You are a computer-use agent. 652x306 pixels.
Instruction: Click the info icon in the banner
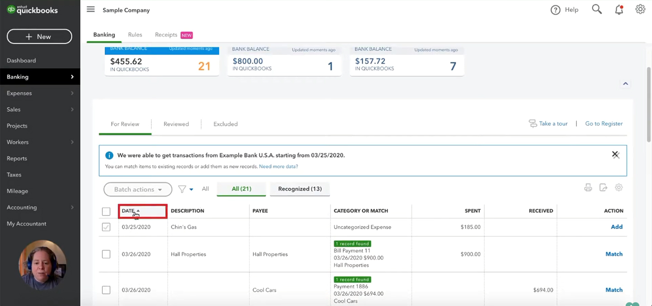[x=109, y=155]
